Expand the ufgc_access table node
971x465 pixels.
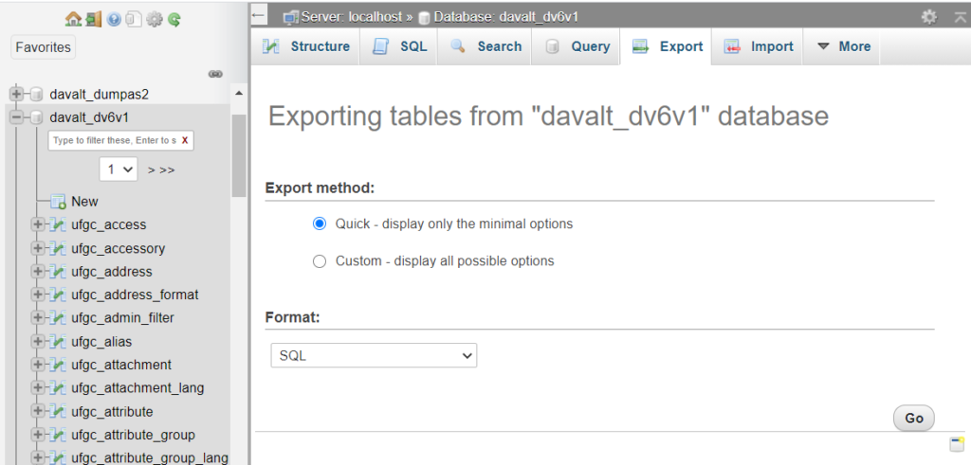[x=38, y=224]
